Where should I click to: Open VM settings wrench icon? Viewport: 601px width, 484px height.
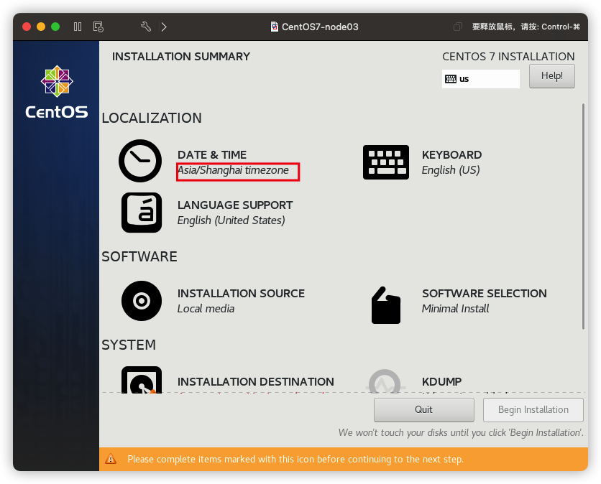(x=146, y=27)
